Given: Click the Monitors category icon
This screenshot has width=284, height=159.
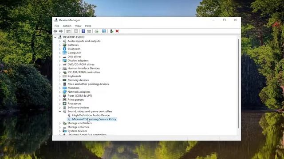Looking at the screenshot, I should coord(64,88).
